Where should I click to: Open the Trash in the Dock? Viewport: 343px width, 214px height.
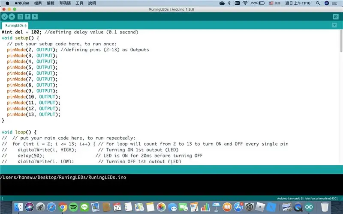tap(325, 207)
